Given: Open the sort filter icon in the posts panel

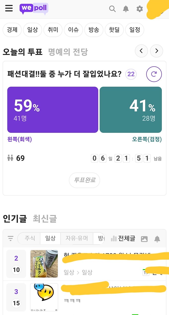Looking at the screenshot, I should point(10,238).
